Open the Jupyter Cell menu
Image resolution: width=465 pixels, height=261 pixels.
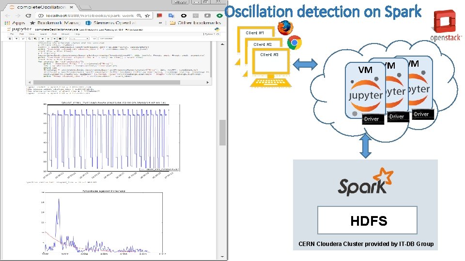point(54,34)
